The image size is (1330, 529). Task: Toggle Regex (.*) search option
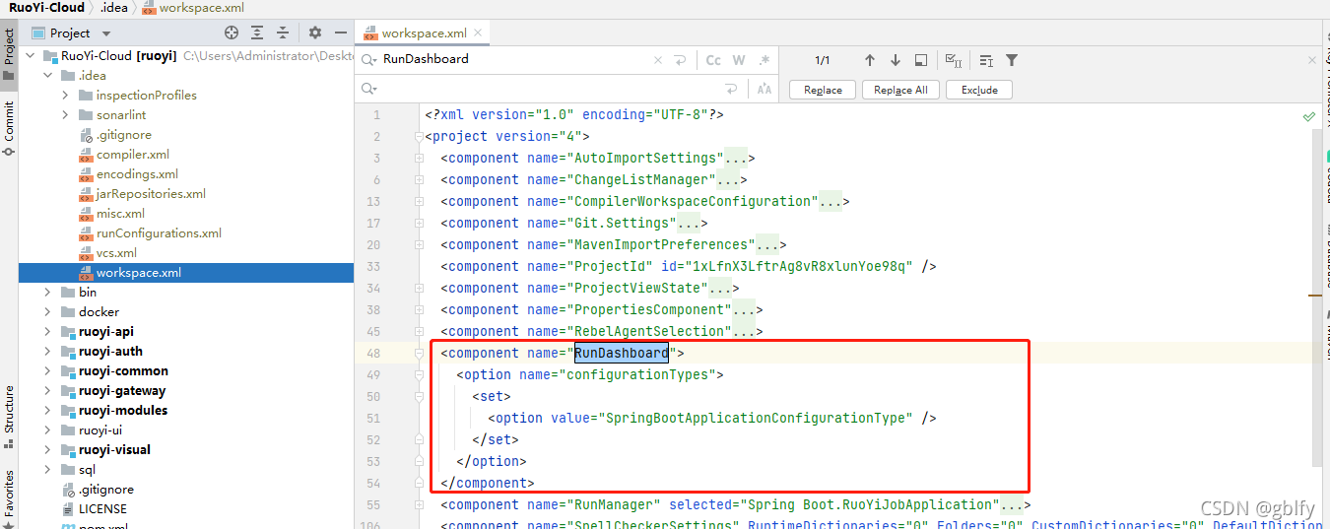[x=765, y=60]
